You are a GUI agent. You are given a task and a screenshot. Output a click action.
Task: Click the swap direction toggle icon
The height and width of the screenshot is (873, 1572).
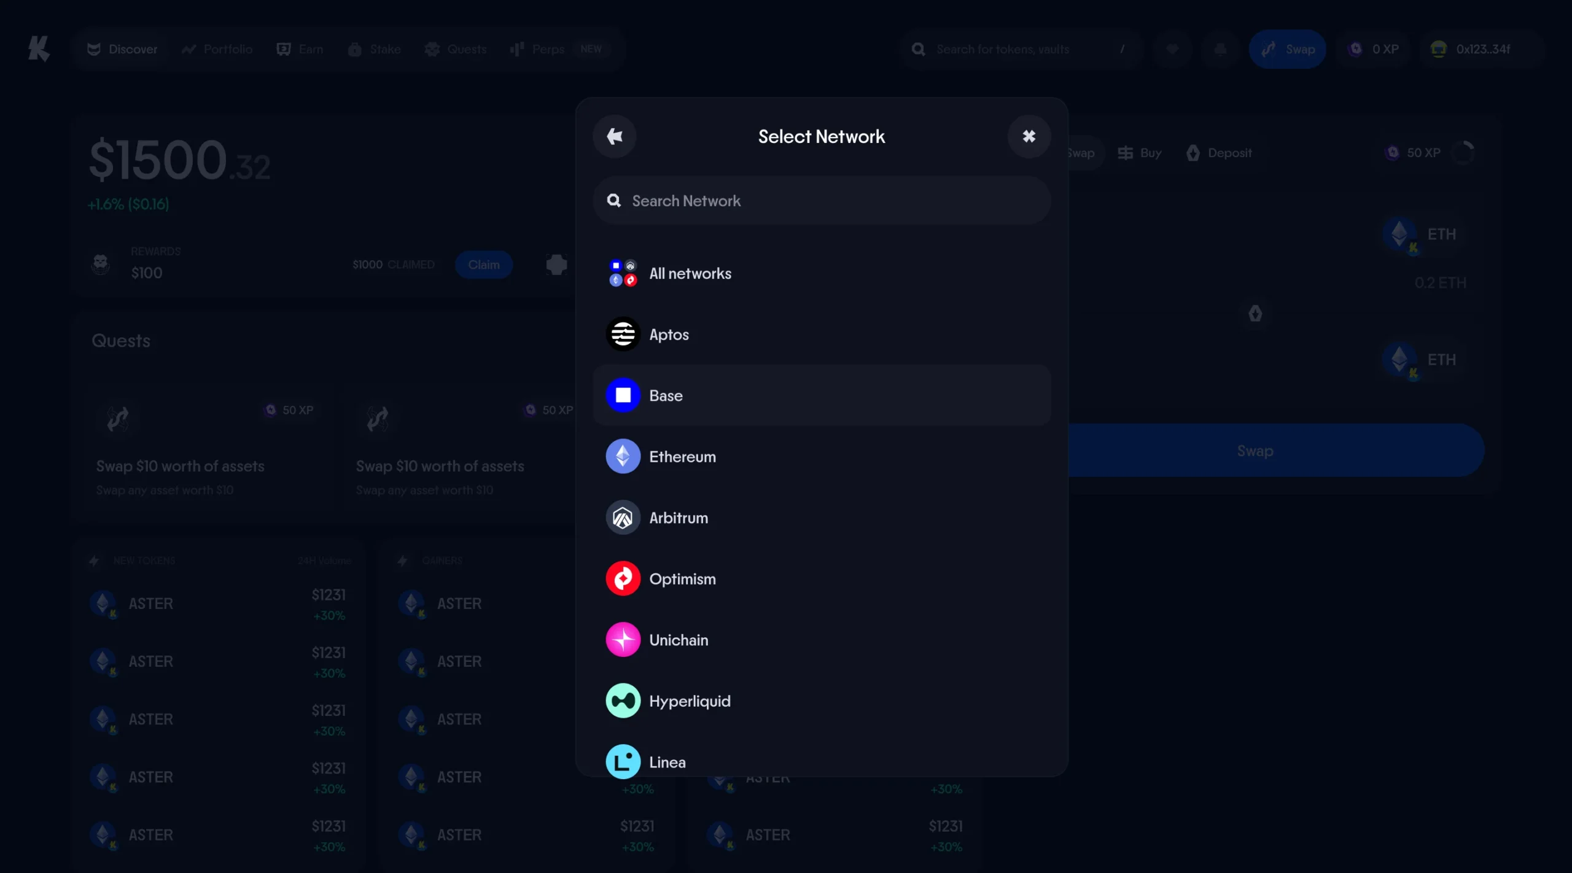click(1255, 314)
